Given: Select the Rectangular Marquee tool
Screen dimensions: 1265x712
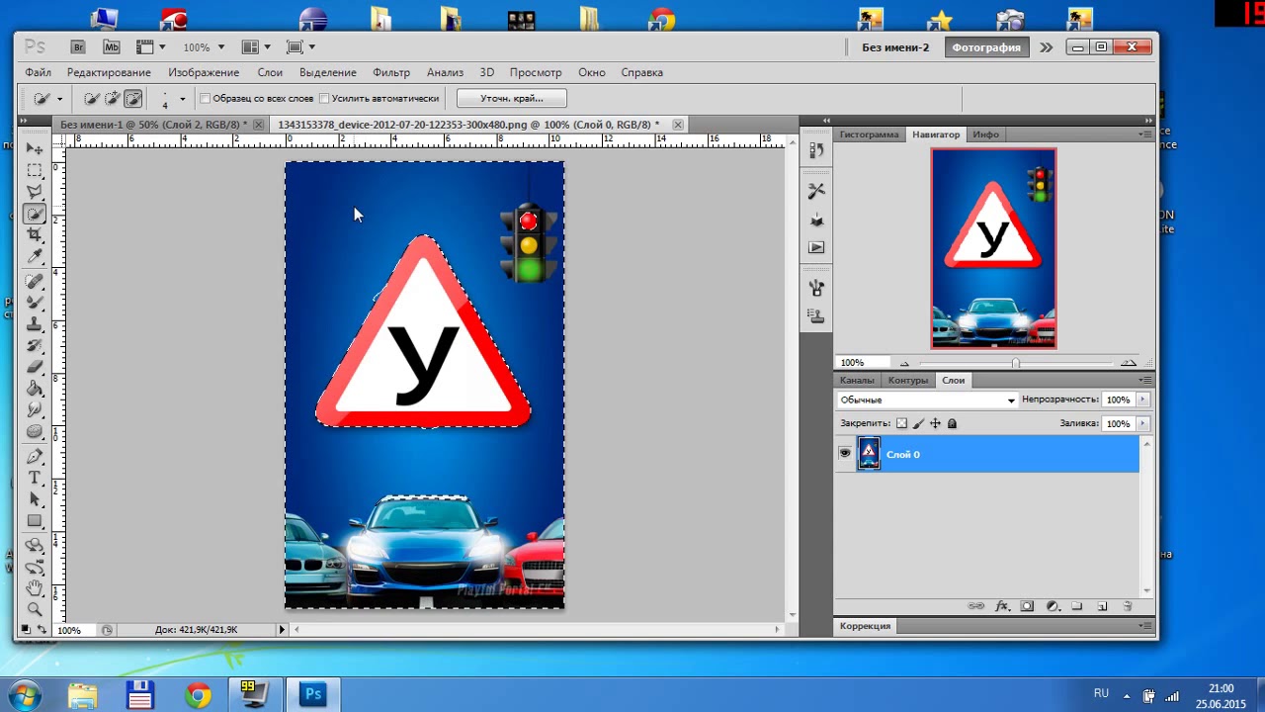Looking at the screenshot, I should 35,170.
